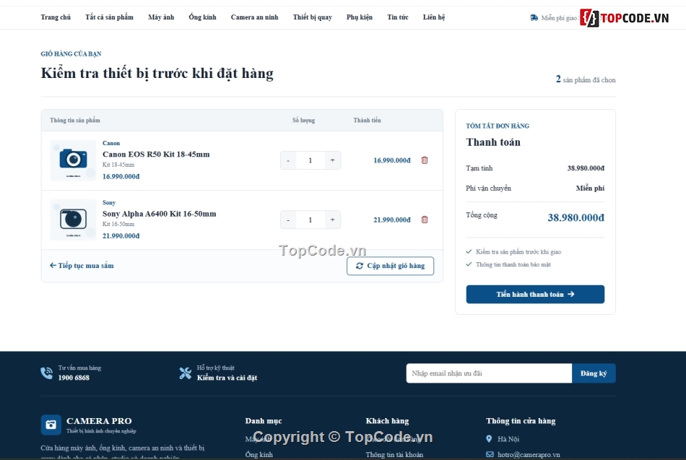Click Canon line total 16.990.000đ
The image size is (686, 460).
point(392,160)
